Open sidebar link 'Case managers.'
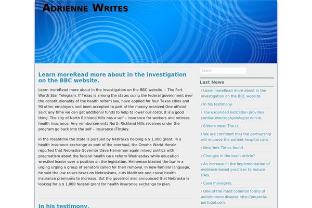312x208 pixels. pyautogui.click(x=216, y=183)
